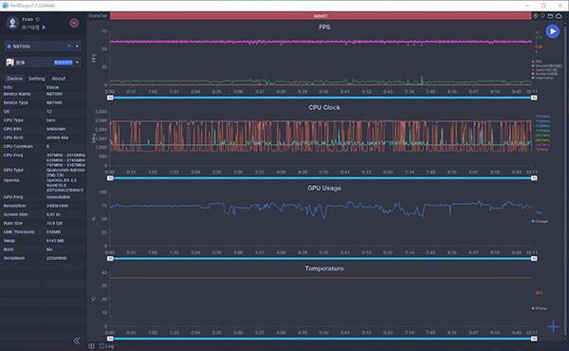Open the cloud upload icon

pos(559,15)
